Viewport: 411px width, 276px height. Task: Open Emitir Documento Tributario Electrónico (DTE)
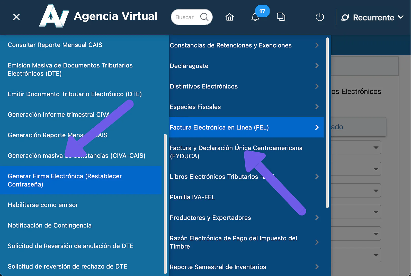[75, 94]
